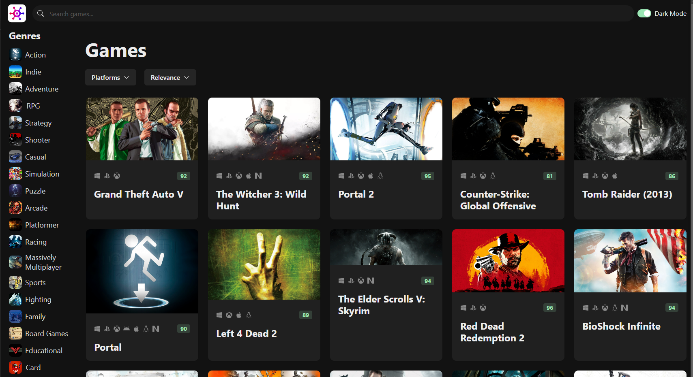Click score badge 89 on Left 4 Dead 2 card

(x=305, y=315)
